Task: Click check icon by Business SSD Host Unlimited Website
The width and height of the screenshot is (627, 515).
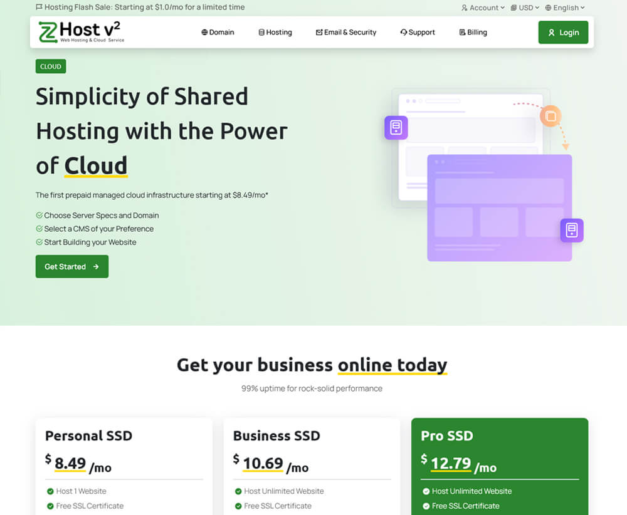Action: tap(238, 491)
